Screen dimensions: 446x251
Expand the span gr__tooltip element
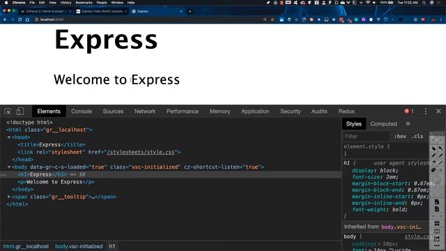tap(9, 197)
